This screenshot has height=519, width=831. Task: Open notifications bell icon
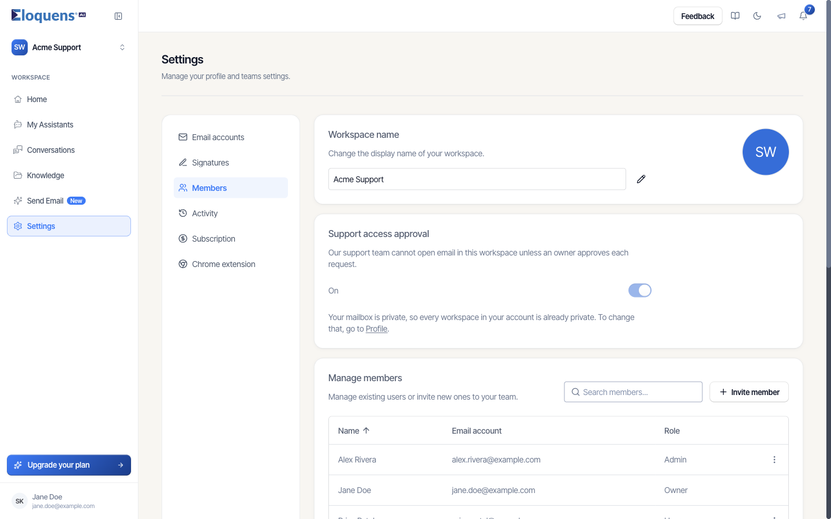point(803,16)
